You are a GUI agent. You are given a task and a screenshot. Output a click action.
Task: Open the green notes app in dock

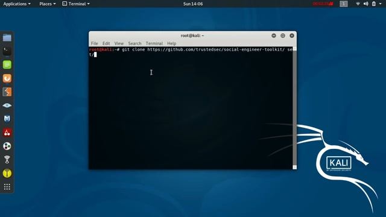[x=7, y=64]
